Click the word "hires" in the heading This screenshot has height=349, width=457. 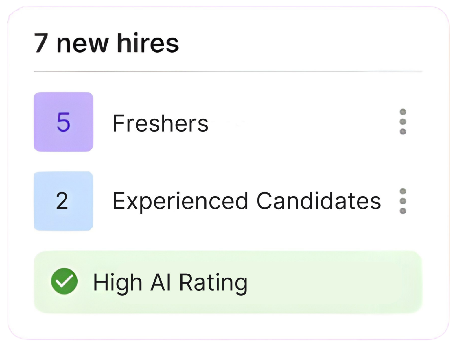[148, 43]
